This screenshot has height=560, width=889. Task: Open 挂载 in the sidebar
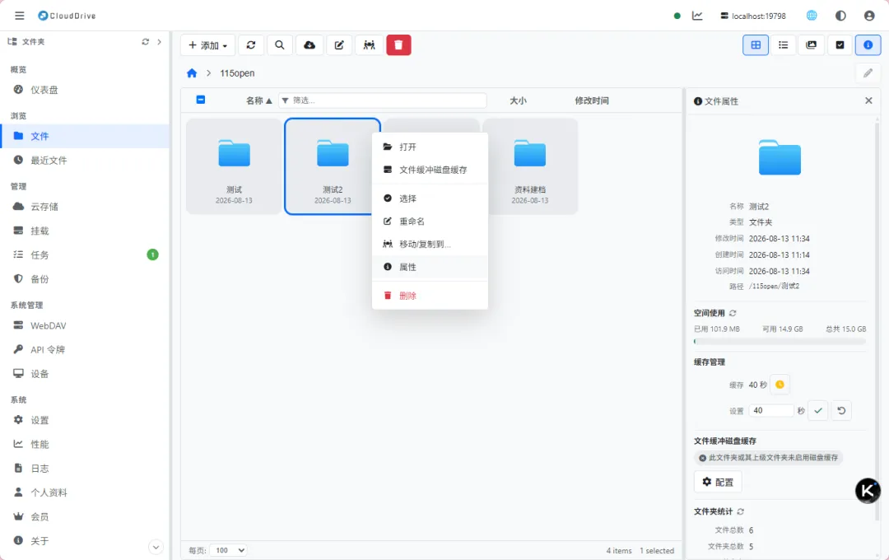point(85,231)
